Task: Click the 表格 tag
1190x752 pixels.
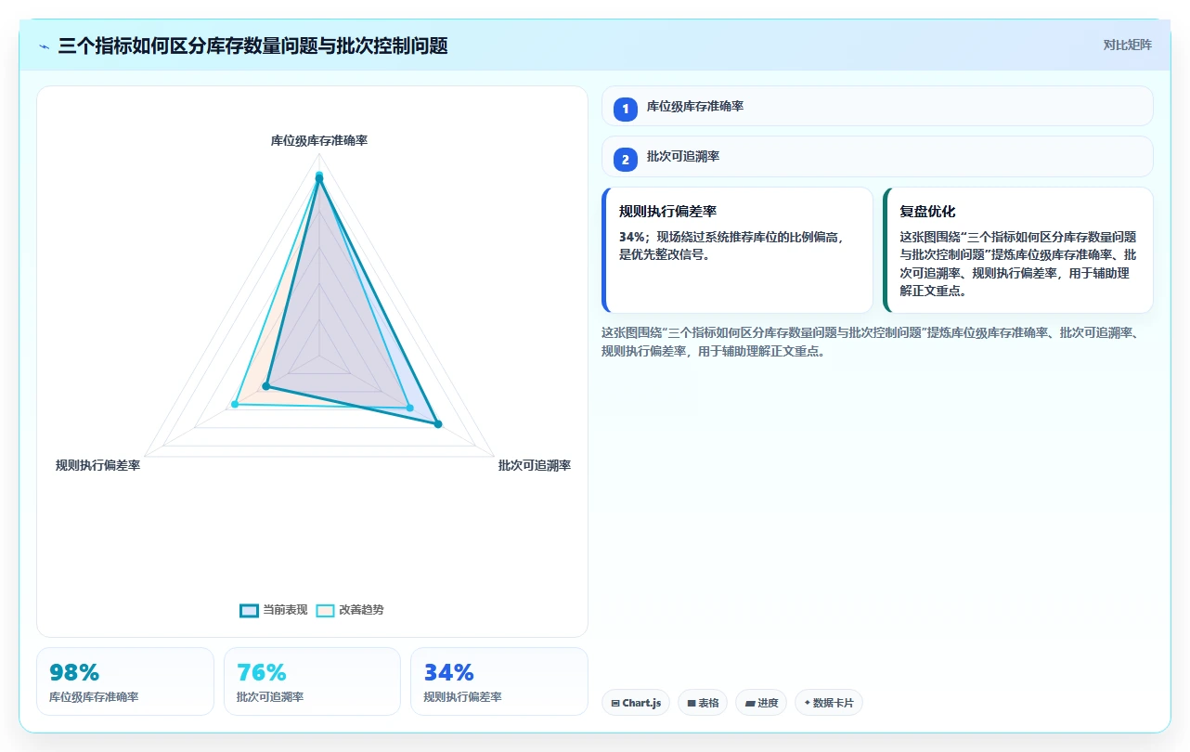Action: coord(703,703)
